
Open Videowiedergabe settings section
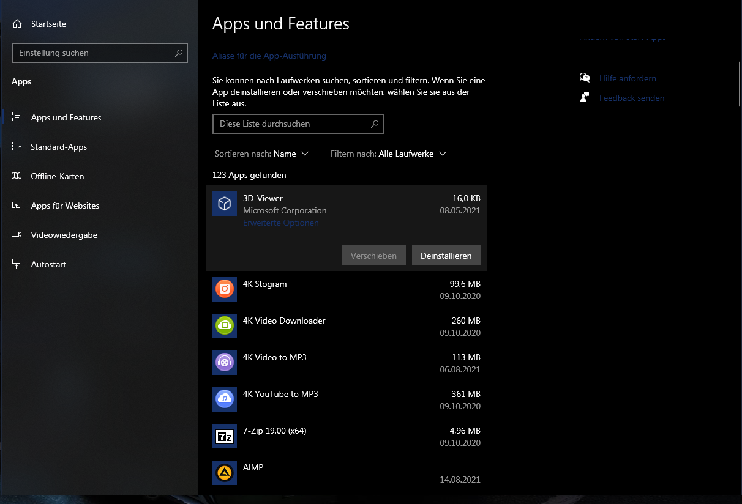[64, 235]
